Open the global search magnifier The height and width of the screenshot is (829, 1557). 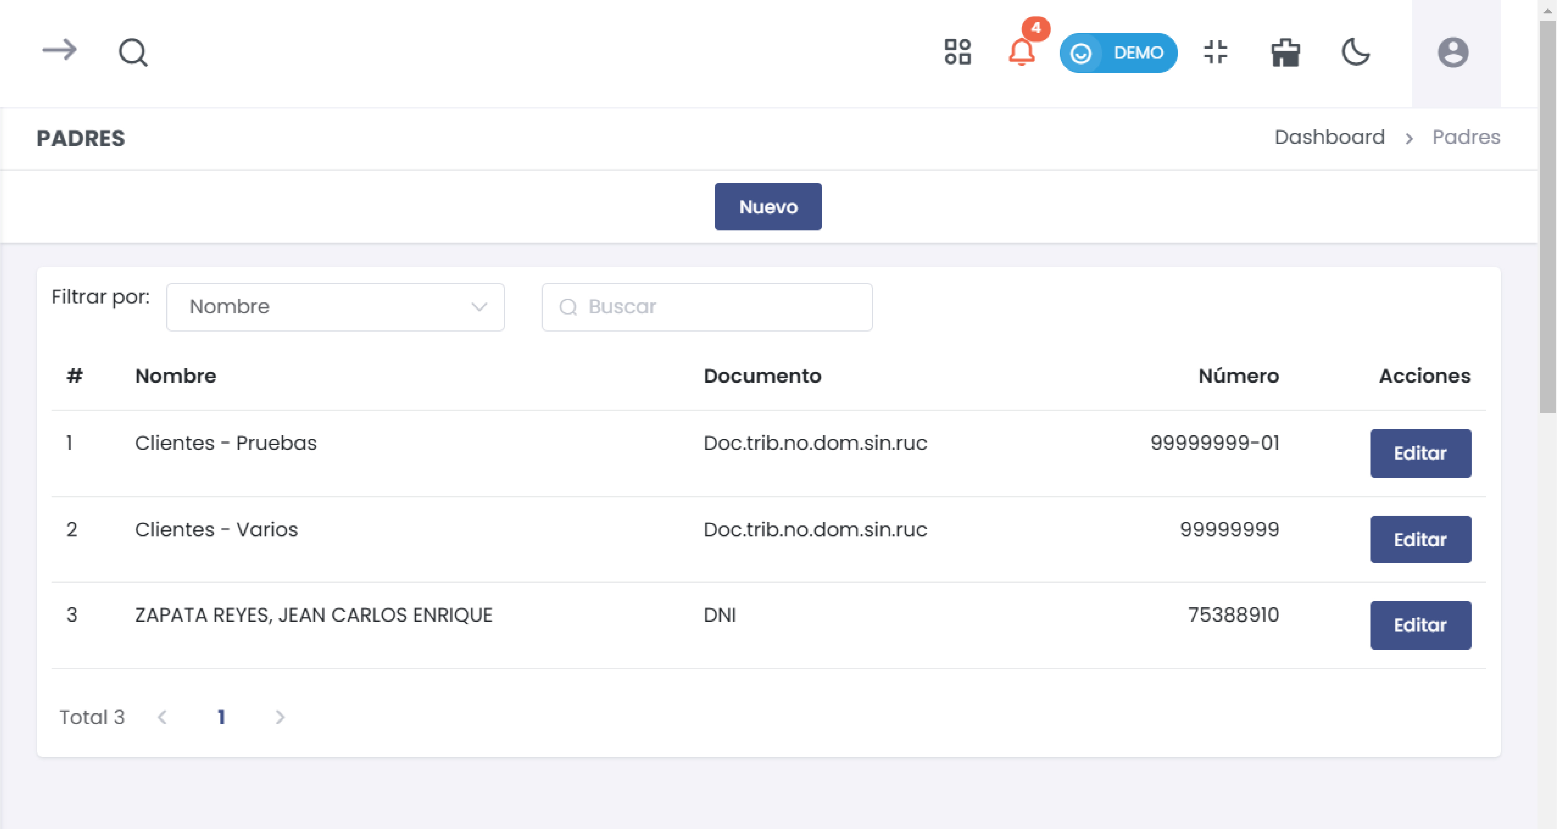click(x=132, y=52)
